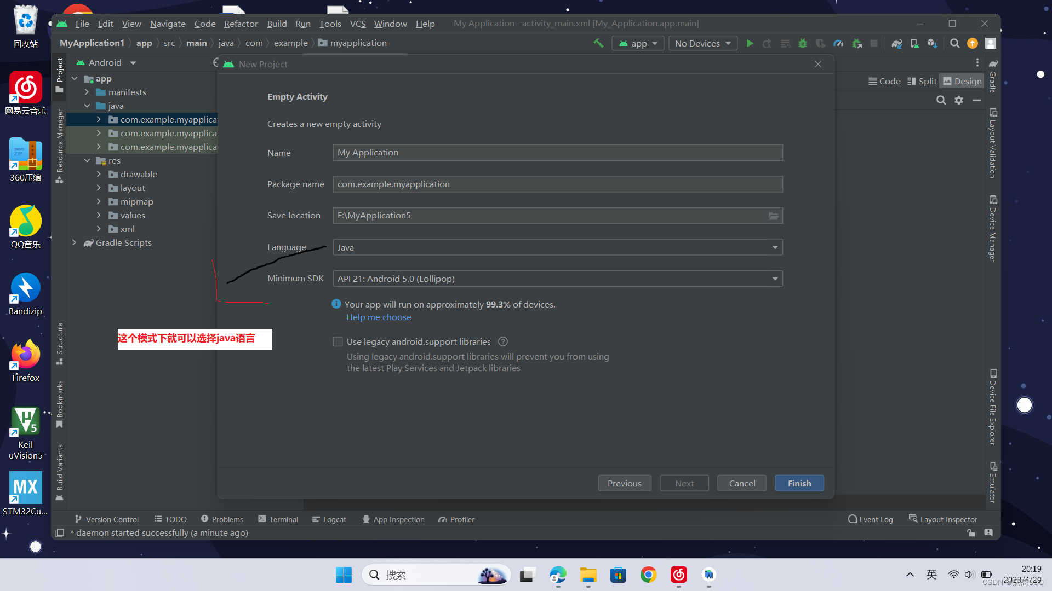Click the Finish button
This screenshot has height=591, width=1052.
point(799,483)
